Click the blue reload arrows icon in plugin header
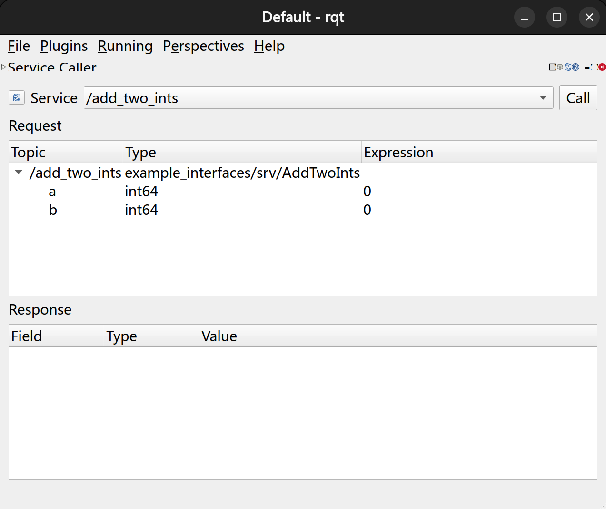 tap(567, 67)
